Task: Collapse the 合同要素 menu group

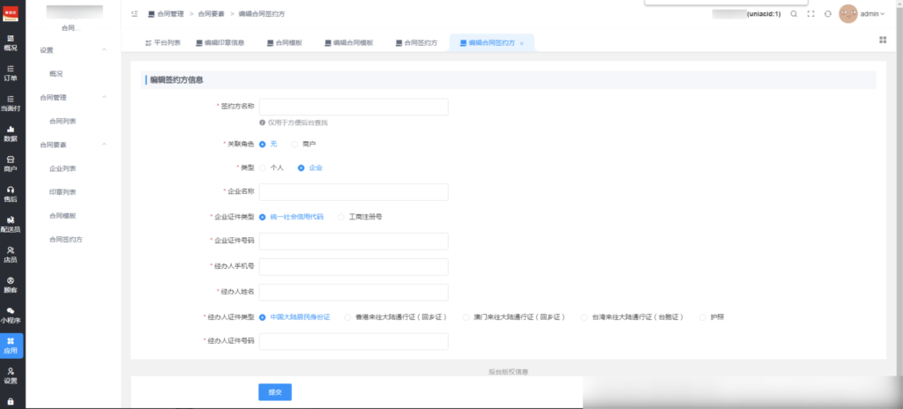Action: (104, 145)
